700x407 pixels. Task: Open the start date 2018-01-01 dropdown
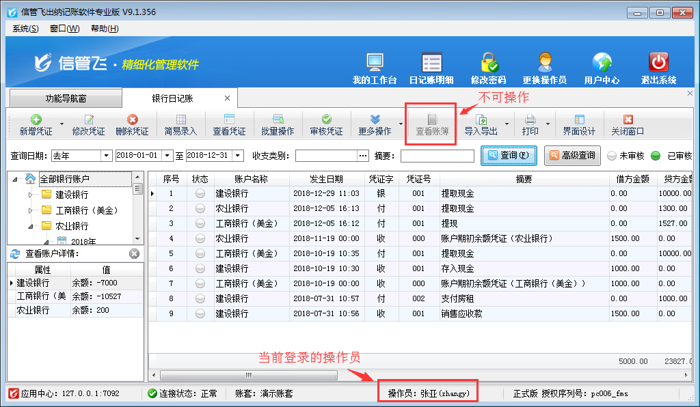[x=168, y=156]
